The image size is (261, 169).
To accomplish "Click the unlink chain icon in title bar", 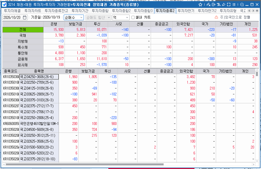I will pos(208,5).
